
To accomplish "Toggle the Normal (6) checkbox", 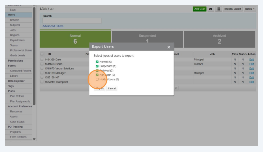I will tap(97, 62).
